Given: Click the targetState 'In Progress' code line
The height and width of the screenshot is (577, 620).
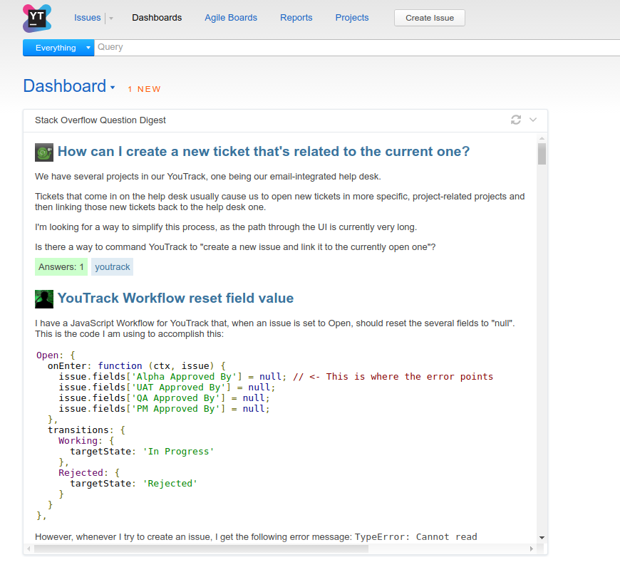Looking at the screenshot, I should 142,452.
